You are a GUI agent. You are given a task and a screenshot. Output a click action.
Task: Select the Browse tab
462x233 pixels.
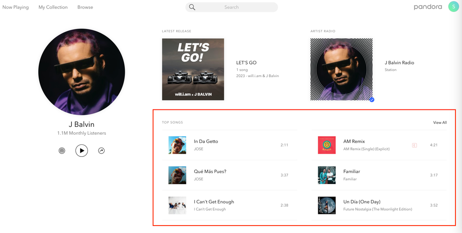tap(85, 7)
